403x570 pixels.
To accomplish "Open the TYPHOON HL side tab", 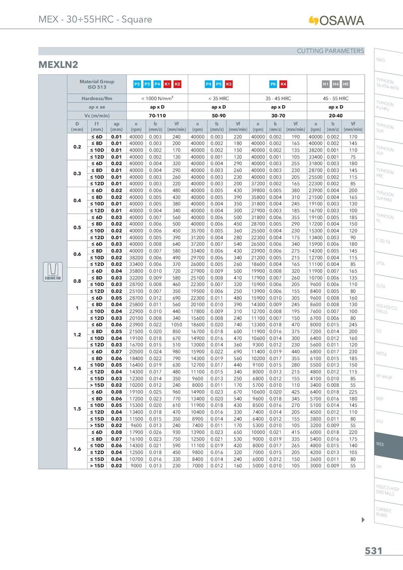I will [388, 219].
